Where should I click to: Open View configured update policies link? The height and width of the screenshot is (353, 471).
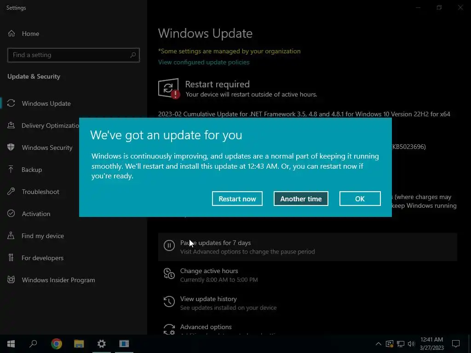pos(204,62)
